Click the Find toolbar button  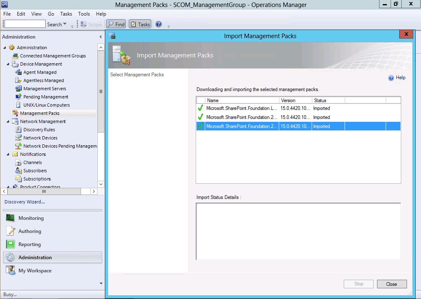[x=116, y=24]
